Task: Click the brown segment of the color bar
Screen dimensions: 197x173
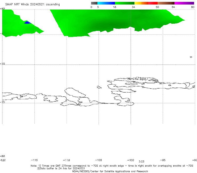Action: click(166, 3)
